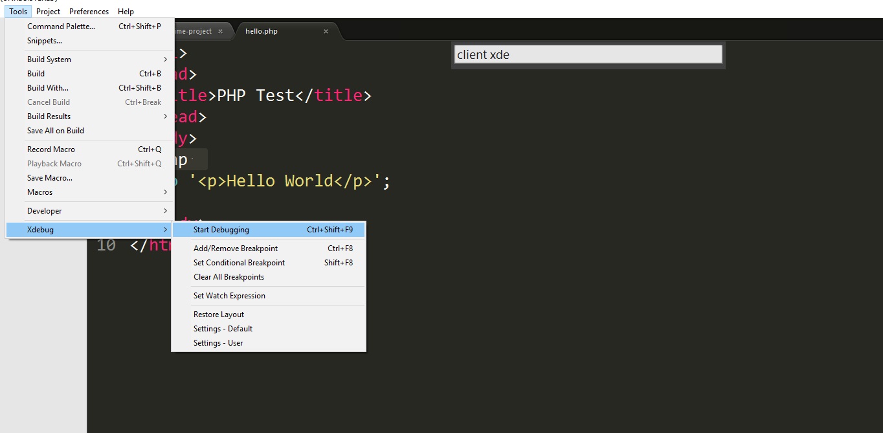
Task: Click the 'client xde' search input field
Action: point(588,55)
